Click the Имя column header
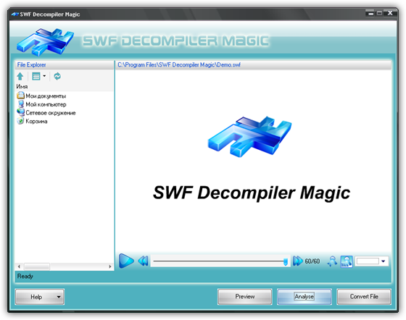 point(22,87)
